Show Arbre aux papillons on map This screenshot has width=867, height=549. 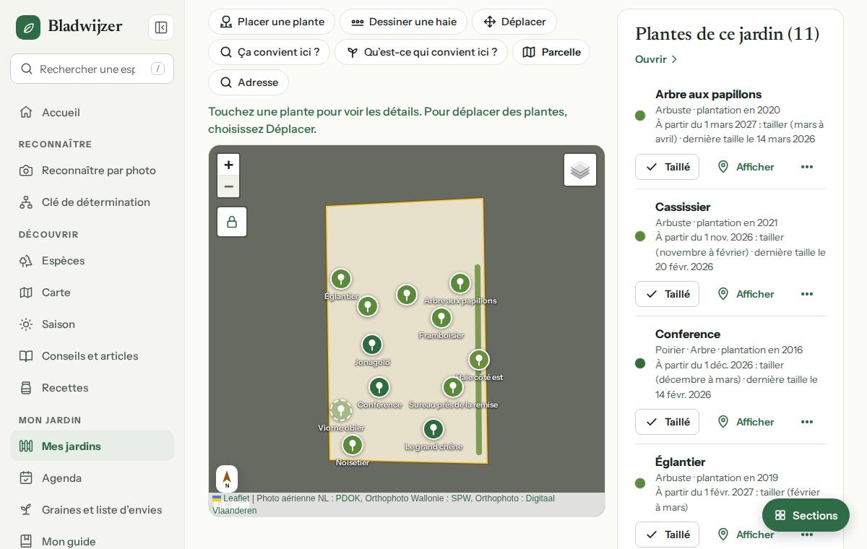click(746, 167)
